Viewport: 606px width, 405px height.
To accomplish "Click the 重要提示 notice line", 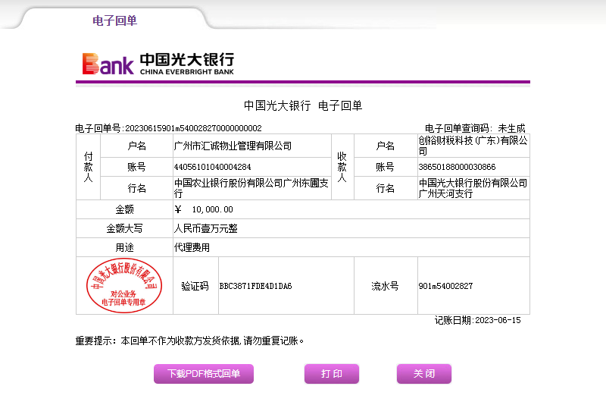I will [x=189, y=341].
